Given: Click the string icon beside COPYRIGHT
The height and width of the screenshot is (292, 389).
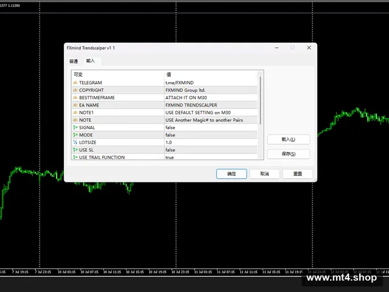Looking at the screenshot, I should click(75, 90).
